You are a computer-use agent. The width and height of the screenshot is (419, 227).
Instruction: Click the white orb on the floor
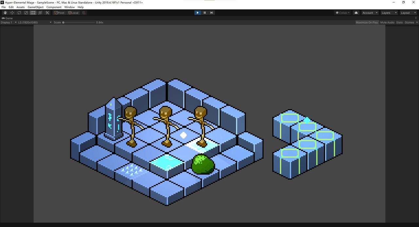pos(184,135)
